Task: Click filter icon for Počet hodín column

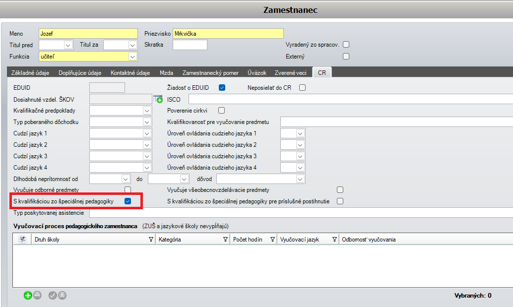Action: tap(272, 240)
